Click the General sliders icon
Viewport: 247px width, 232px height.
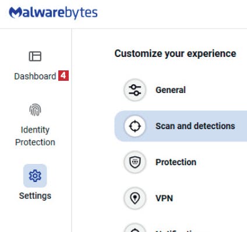135,90
